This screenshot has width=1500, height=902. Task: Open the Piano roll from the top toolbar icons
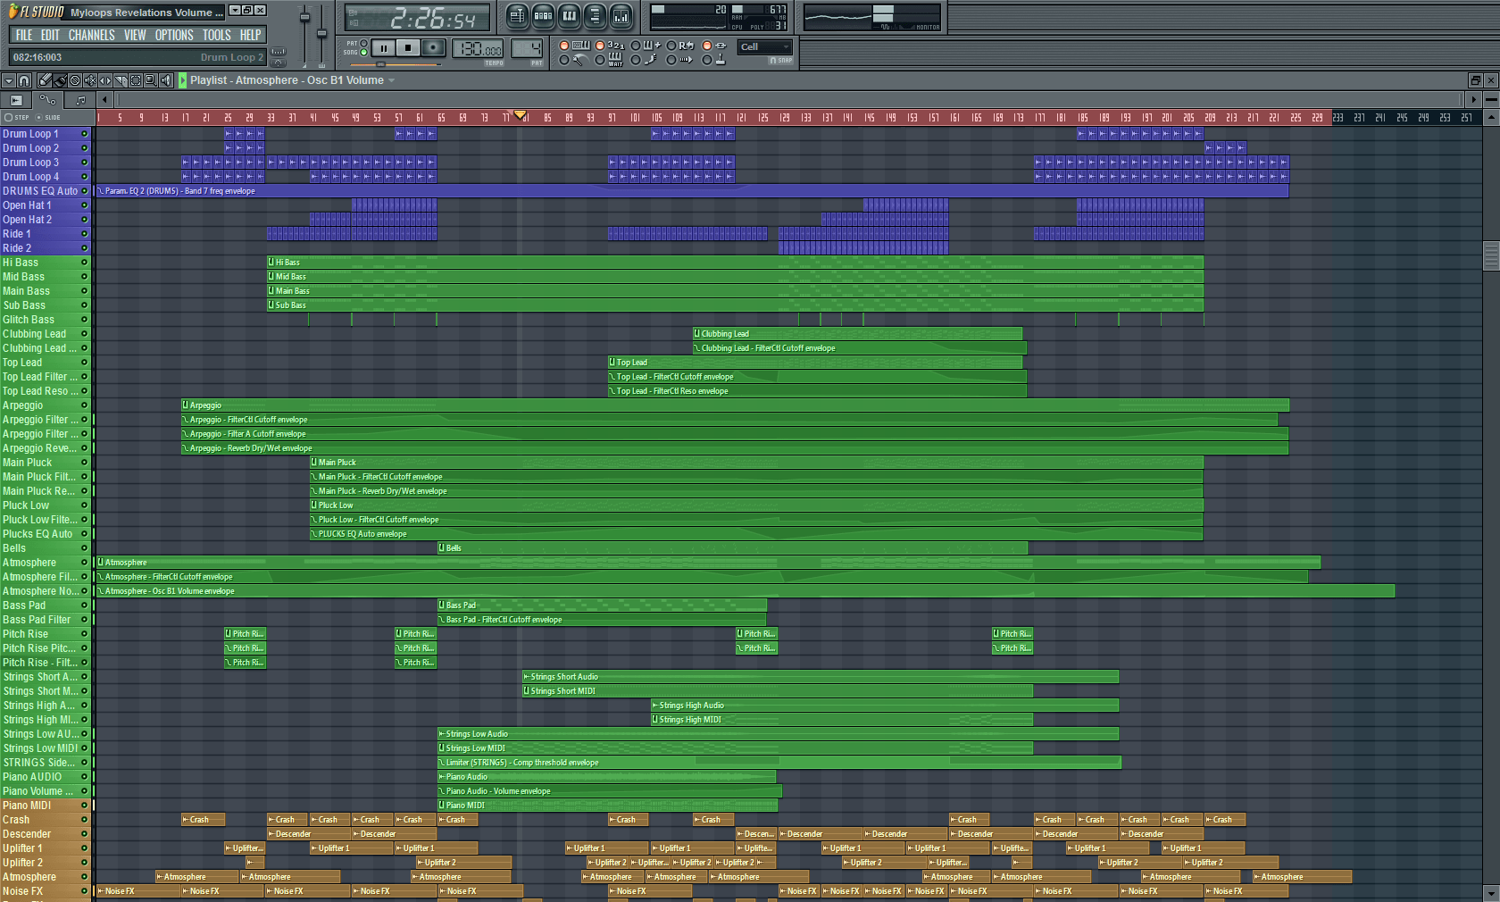570,16
